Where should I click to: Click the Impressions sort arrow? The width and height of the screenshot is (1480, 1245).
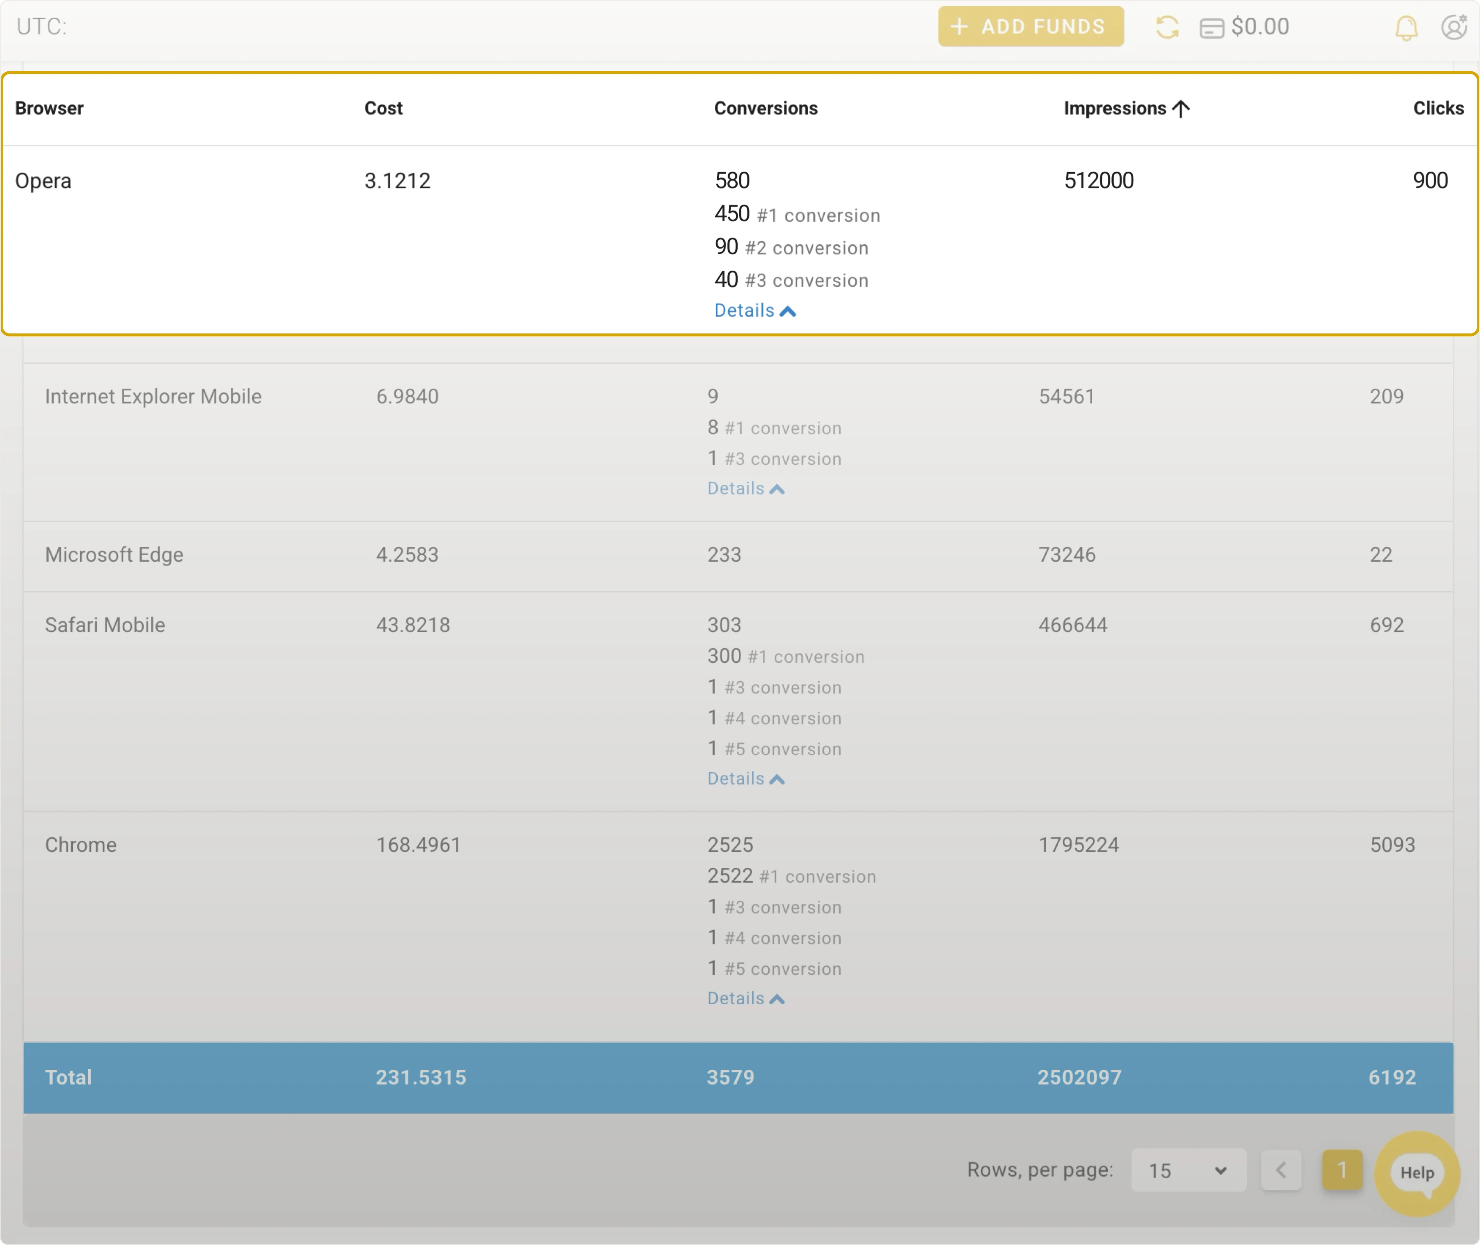(1181, 109)
